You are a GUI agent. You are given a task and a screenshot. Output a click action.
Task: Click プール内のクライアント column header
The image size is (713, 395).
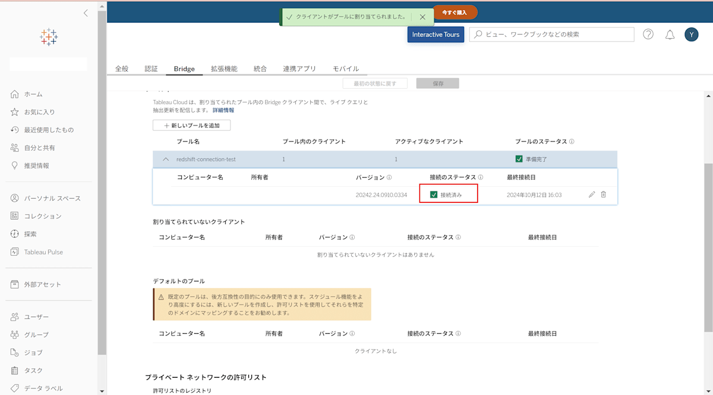314,142
